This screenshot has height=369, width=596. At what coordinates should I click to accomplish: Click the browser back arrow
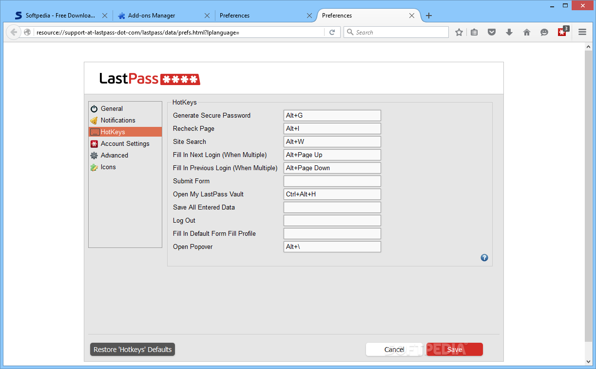[x=14, y=32]
